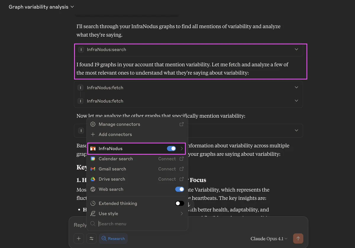Screen dimensions: 355x248
Task: Expand the first InfraNodus:fetch chevron
Action: click(x=296, y=87)
